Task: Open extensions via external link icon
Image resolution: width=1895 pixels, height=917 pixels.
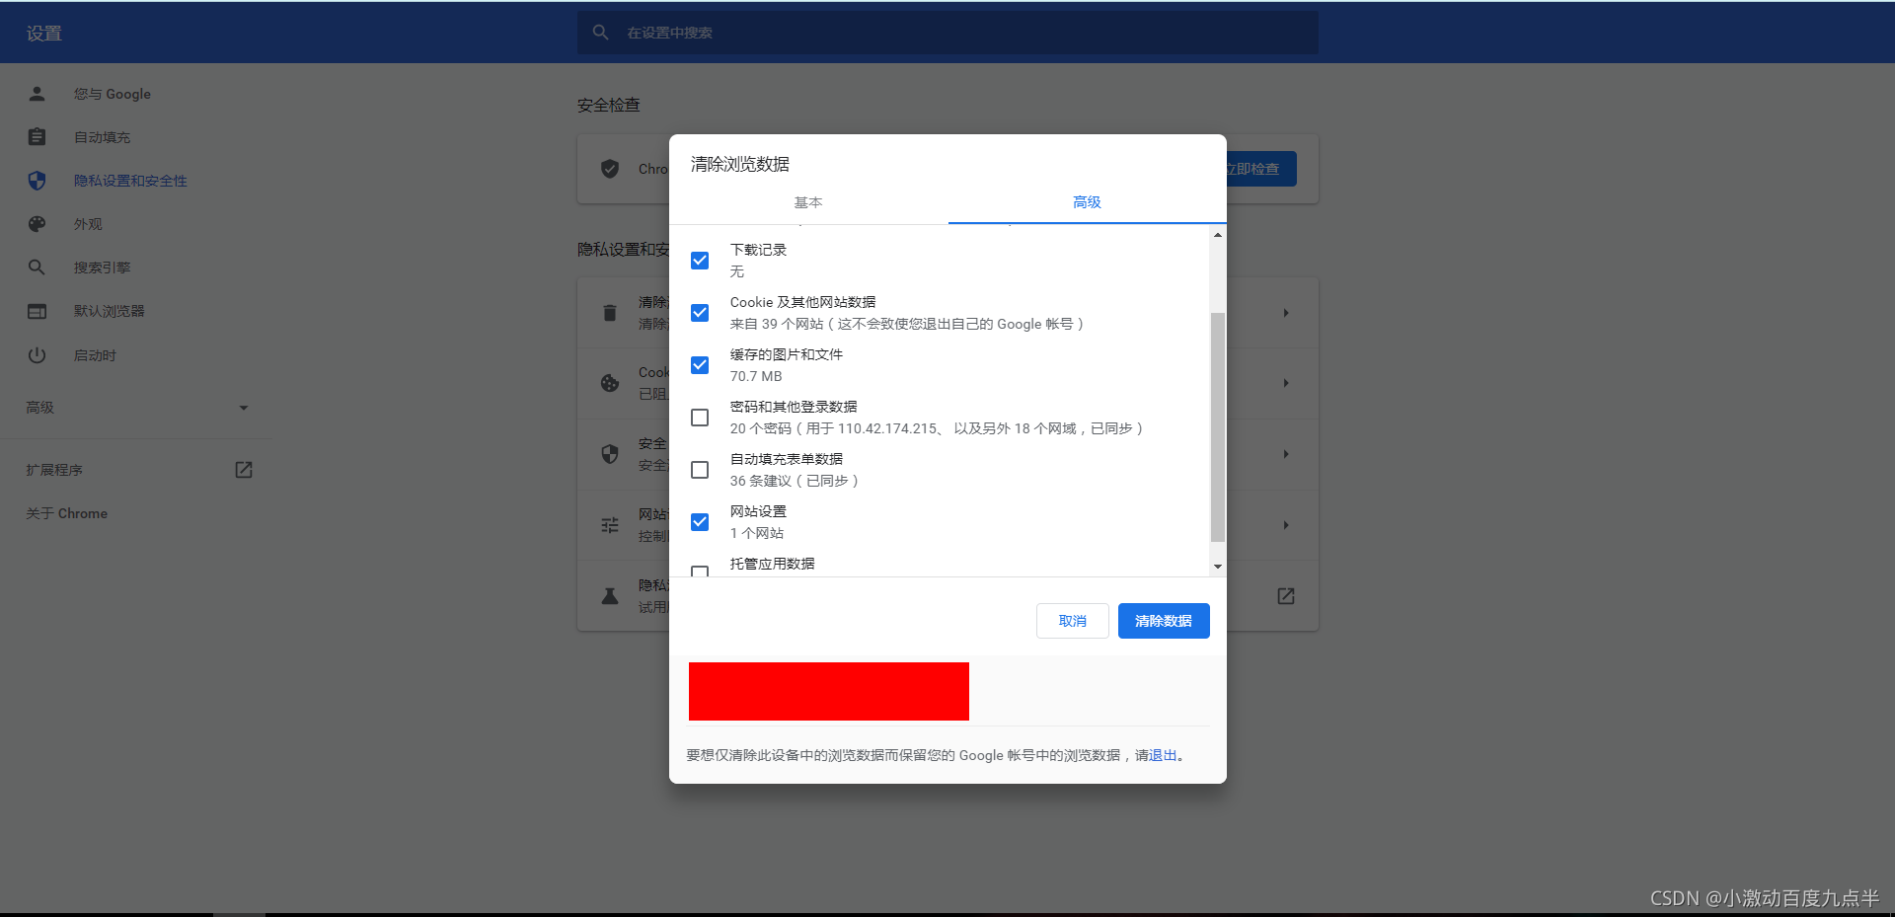Action: [x=244, y=470]
